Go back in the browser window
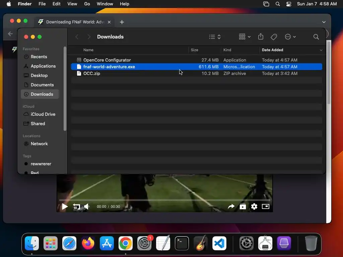 tap(10, 34)
